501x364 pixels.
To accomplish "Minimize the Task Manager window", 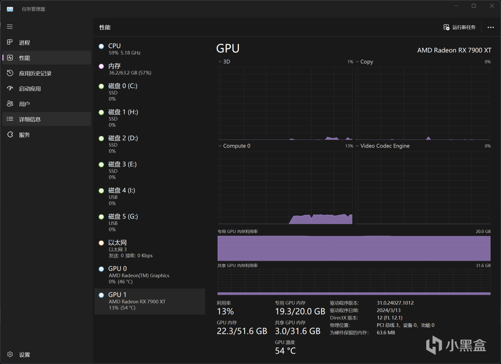I will (x=456, y=6).
